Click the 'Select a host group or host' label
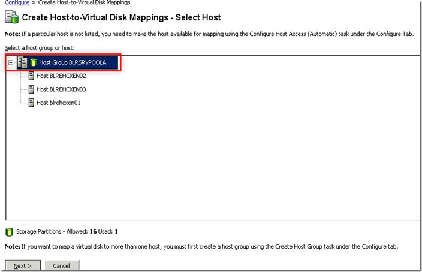Screen dimensions: 422x272 point(40,48)
